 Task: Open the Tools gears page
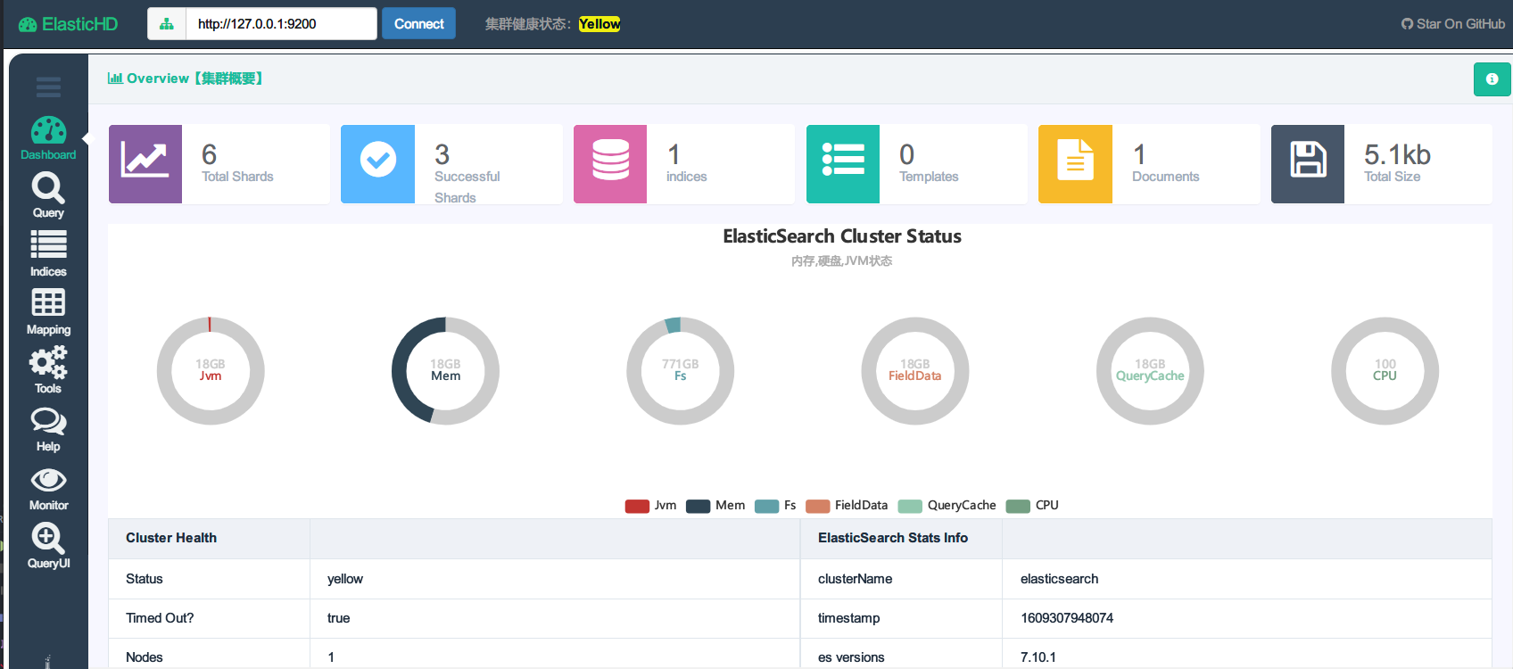[48, 370]
